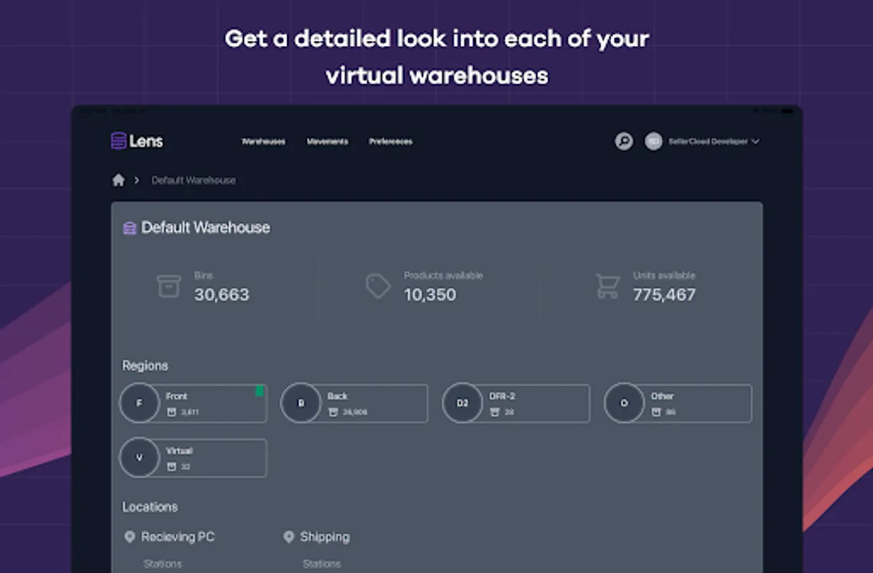Click Stations under Recieving PC
The width and height of the screenshot is (873, 573).
(162, 563)
